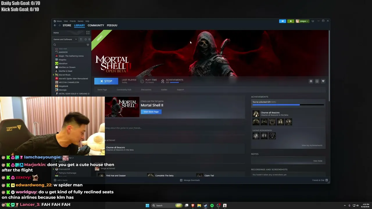The height and width of the screenshot is (209, 372).
Task: Open Manage Downloads in the footer
Action: 190,180
